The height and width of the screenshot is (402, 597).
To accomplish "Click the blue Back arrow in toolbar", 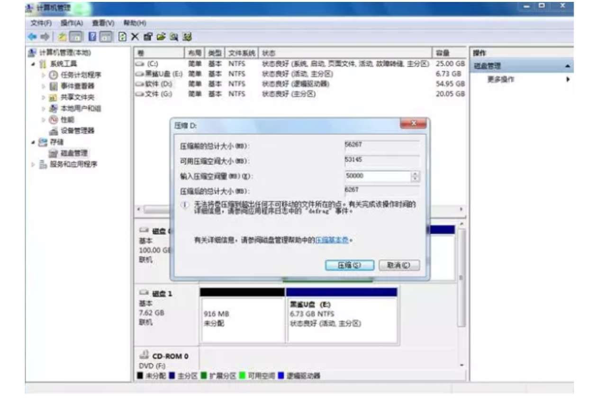I will pyautogui.click(x=32, y=37).
